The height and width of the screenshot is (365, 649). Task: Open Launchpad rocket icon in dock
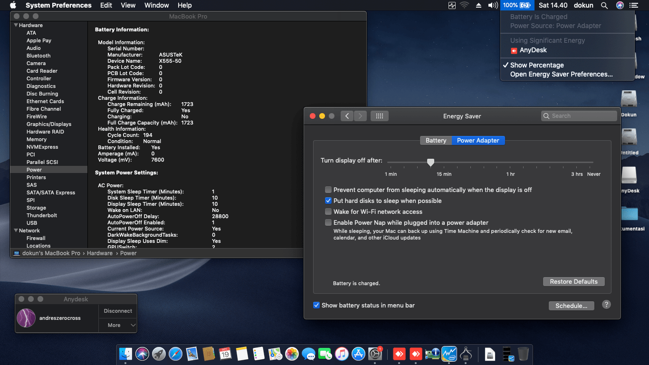pyautogui.click(x=159, y=354)
